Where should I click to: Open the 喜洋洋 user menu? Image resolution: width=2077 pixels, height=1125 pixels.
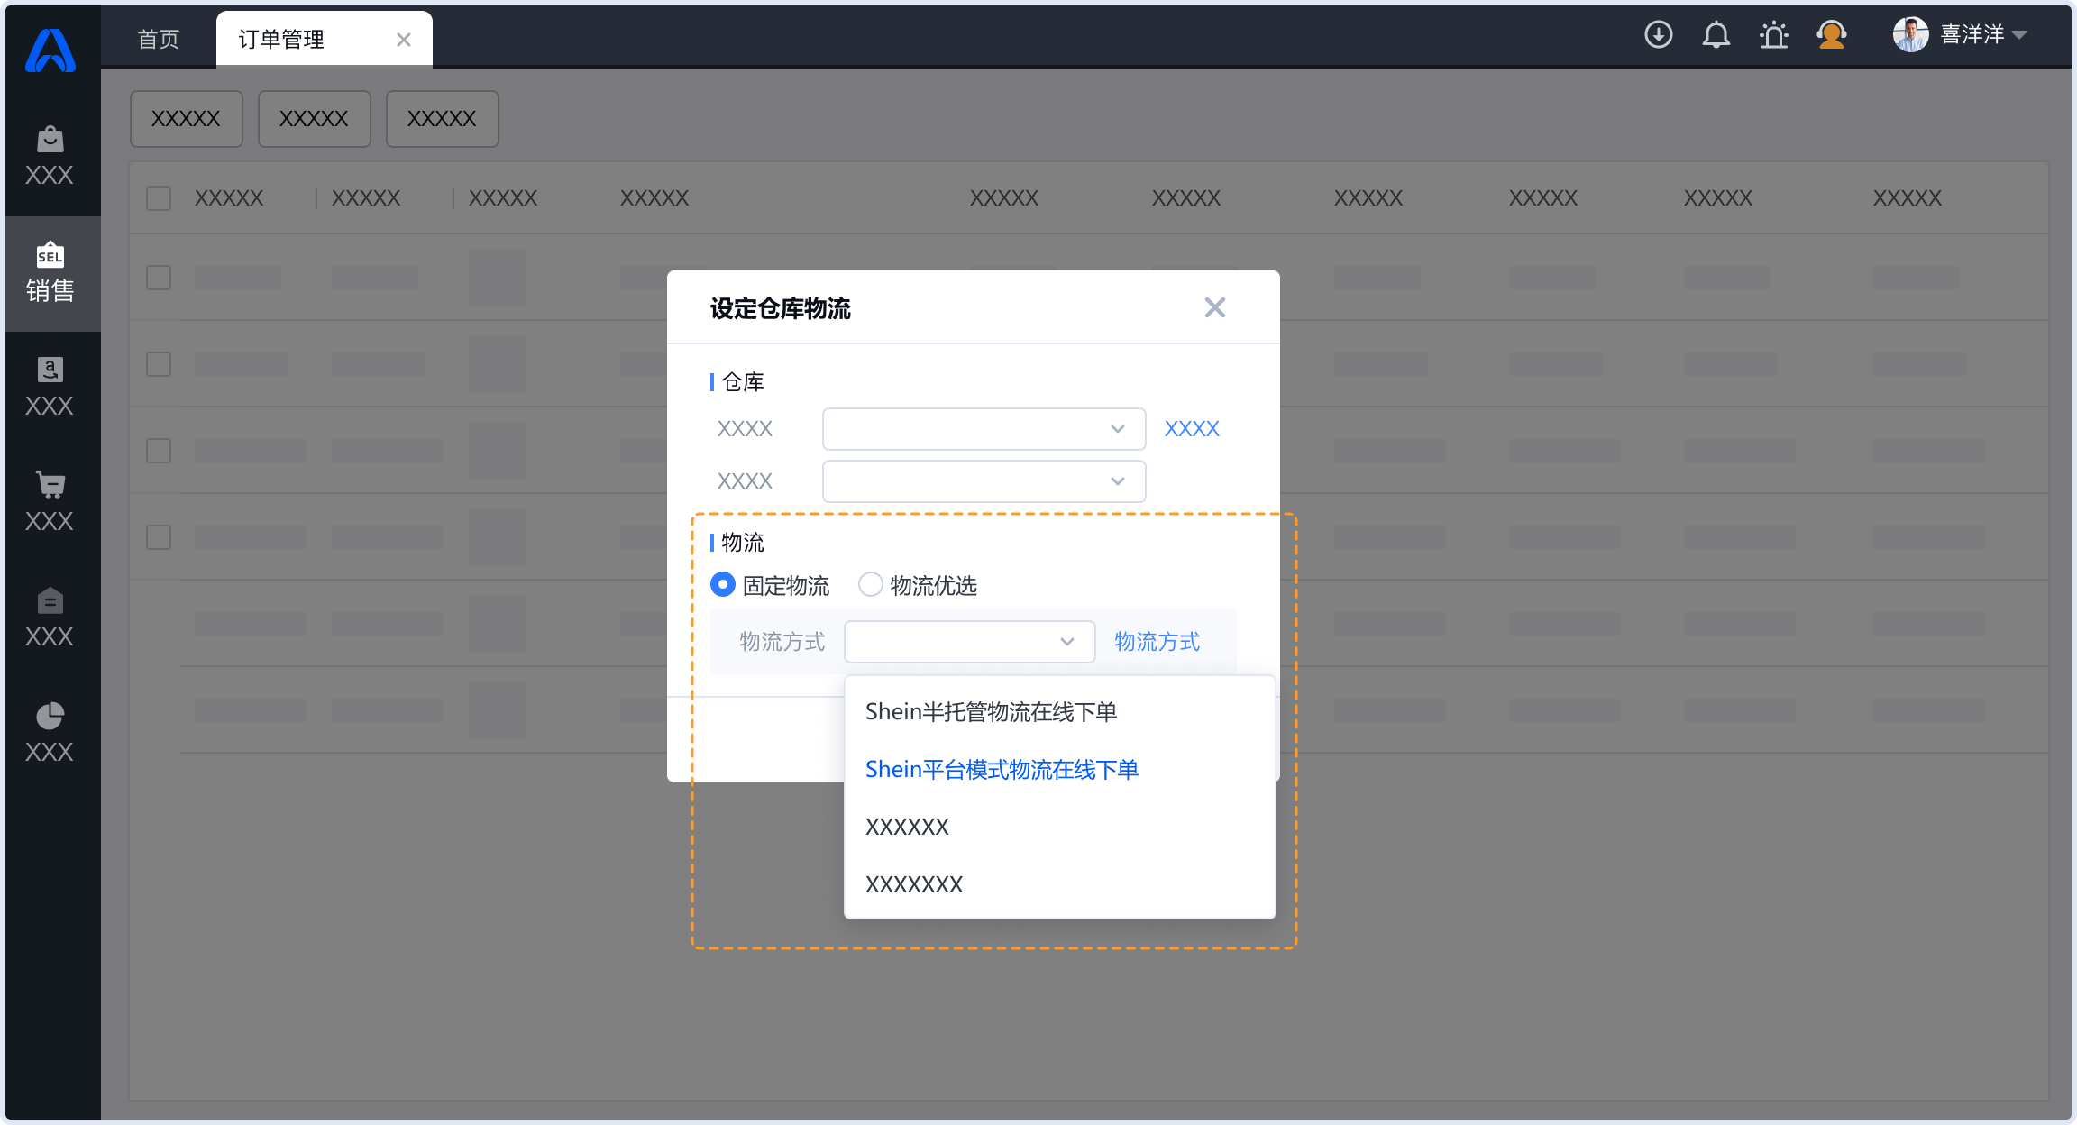click(x=1972, y=35)
